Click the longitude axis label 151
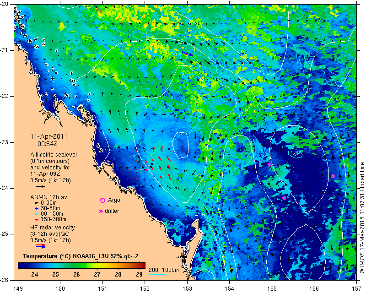 pyautogui.click(x=102, y=288)
